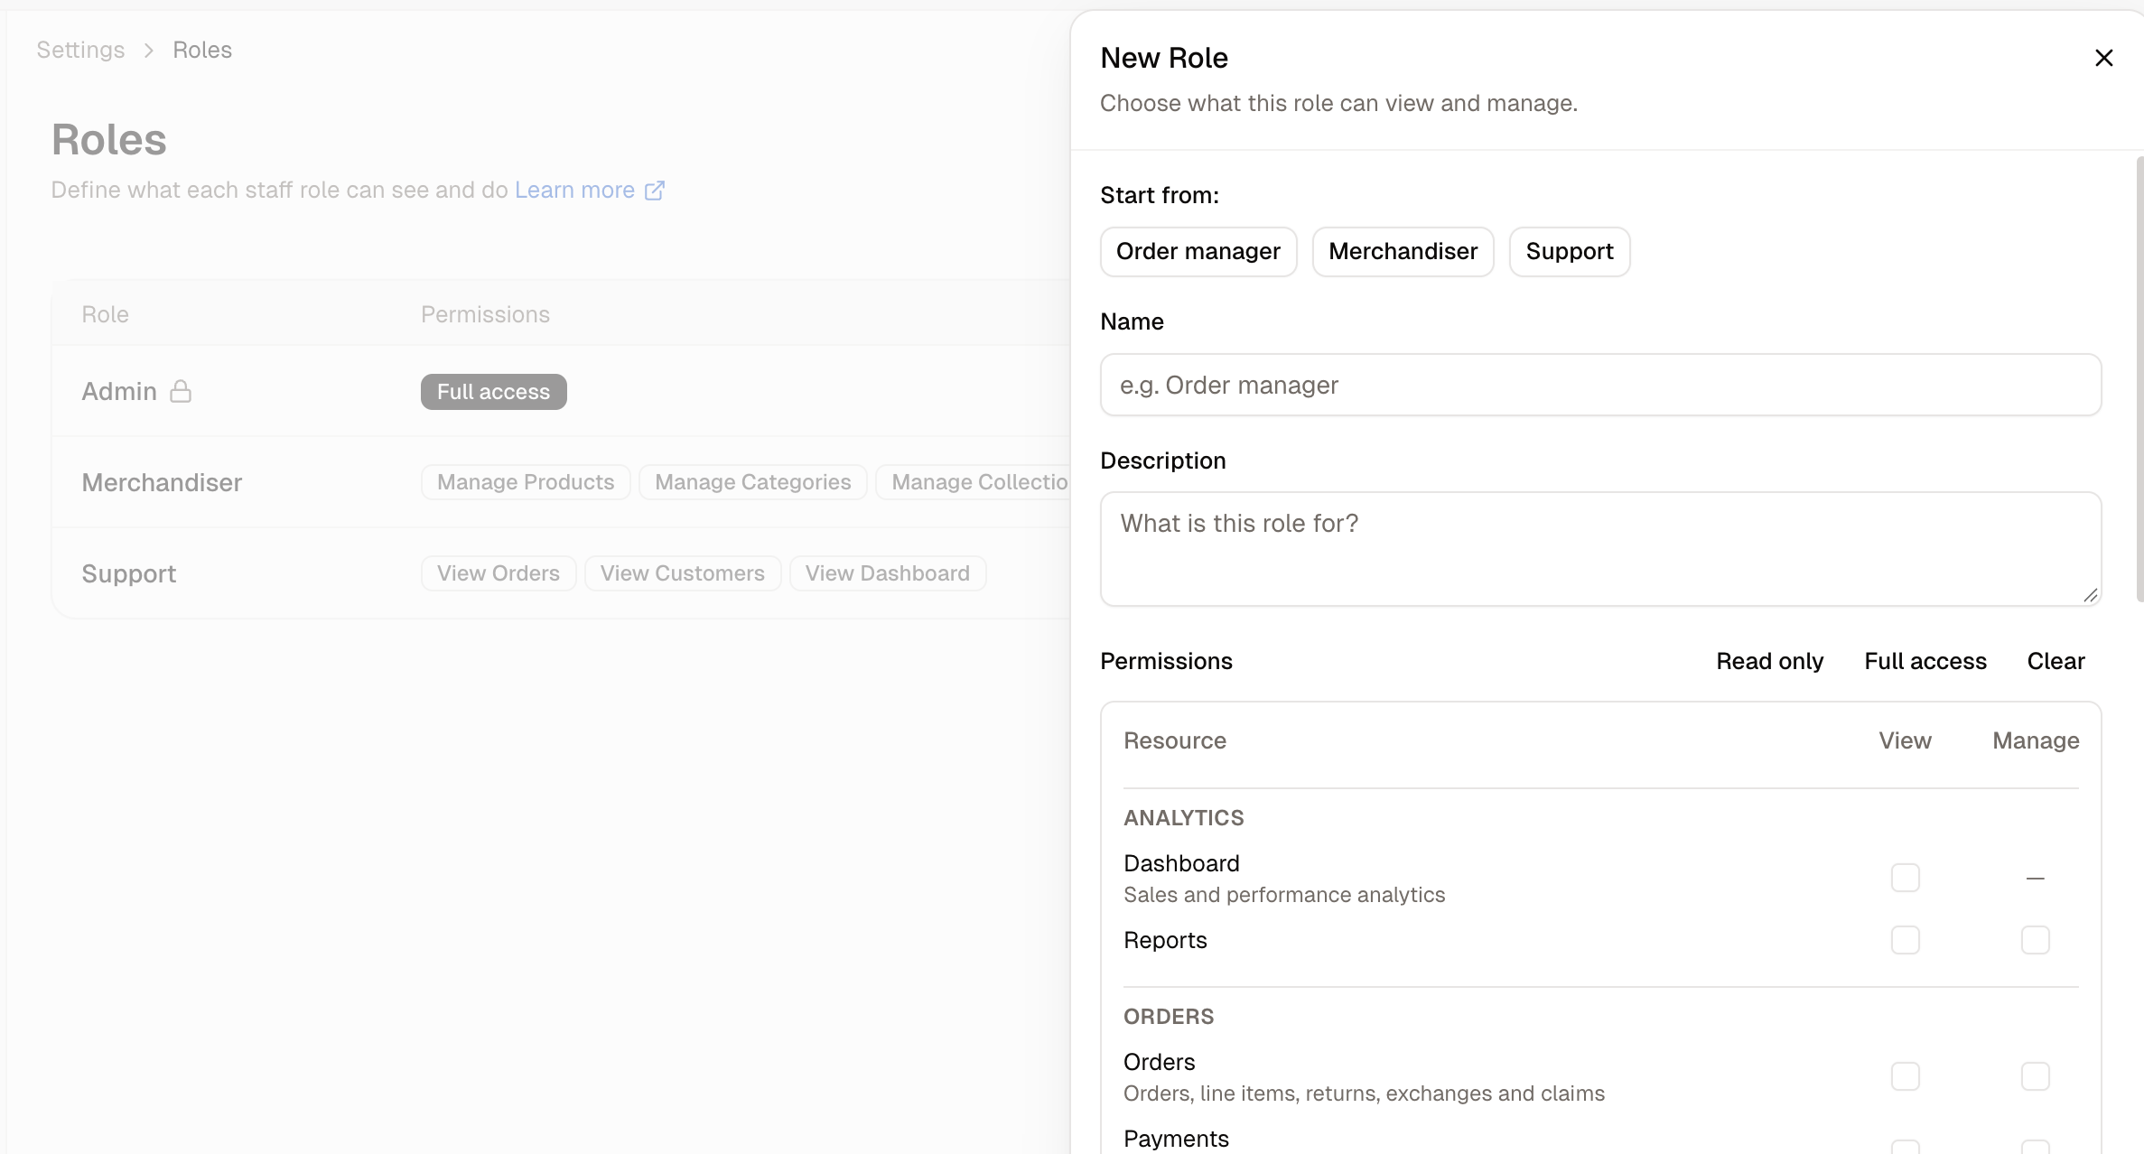Select the Admin role row

pyautogui.click(x=560, y=391)
